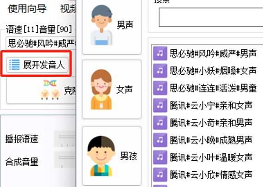Select the 女声 voice category card
The width and height of the screenshot is (263, 187).
coord(112,89)
